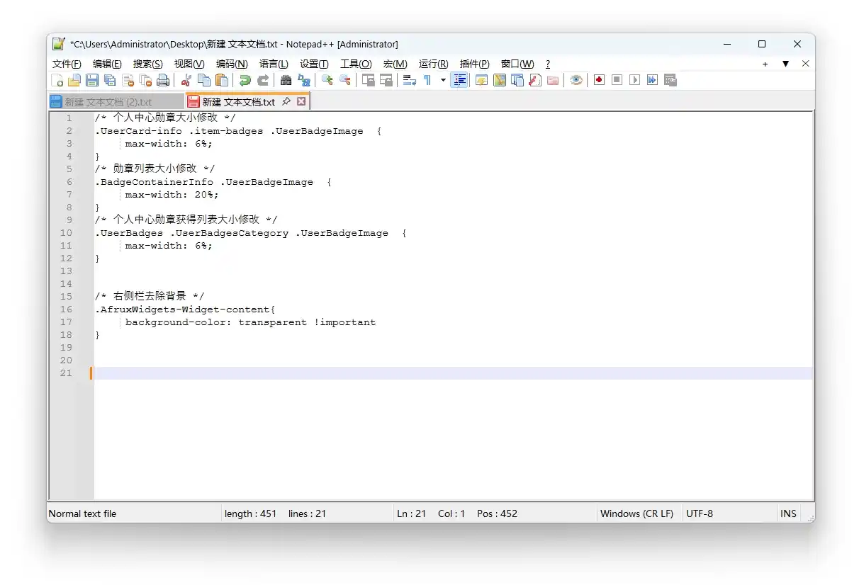Screen dimensions: 864x585
Task: Switch to the 新建 文本文档 (2).txt tab
Action: click(108, 102)
